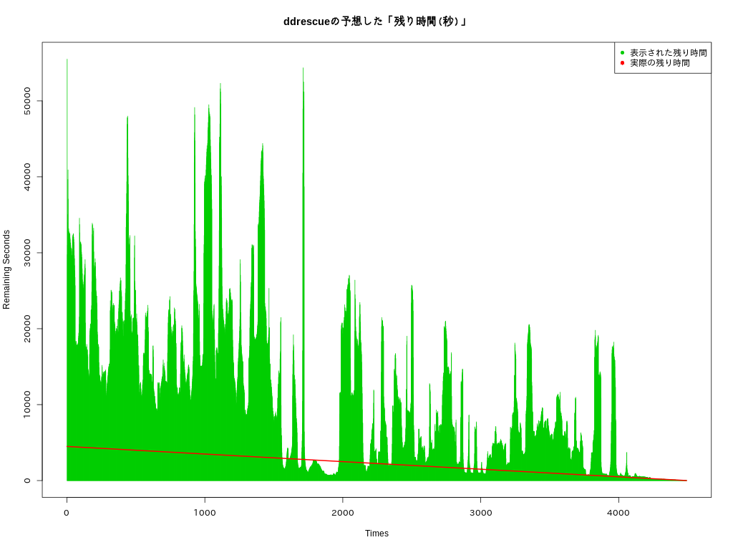This screenshot has height=550, width=733.
Task: Click y-axis tick value 30000
Action: [x=27, y=253]
